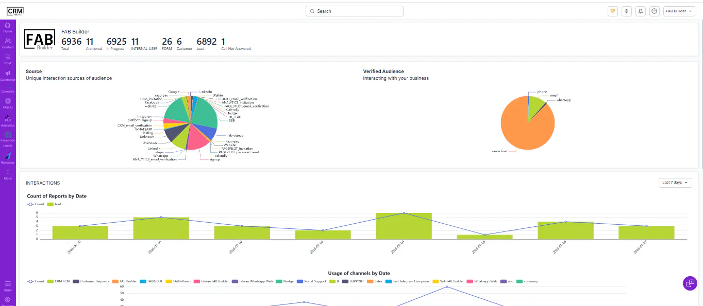Open Campaign megaphone icon in sidebar
Screen dimensions: 703x306
(8, 74)
